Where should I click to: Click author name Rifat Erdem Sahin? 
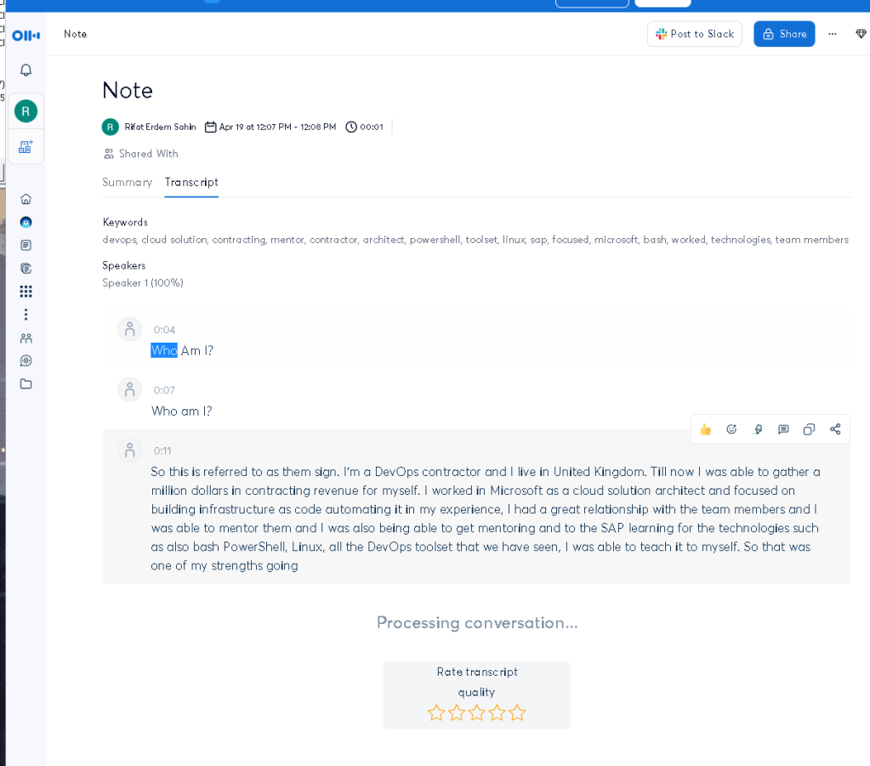[x=161, y=127]
